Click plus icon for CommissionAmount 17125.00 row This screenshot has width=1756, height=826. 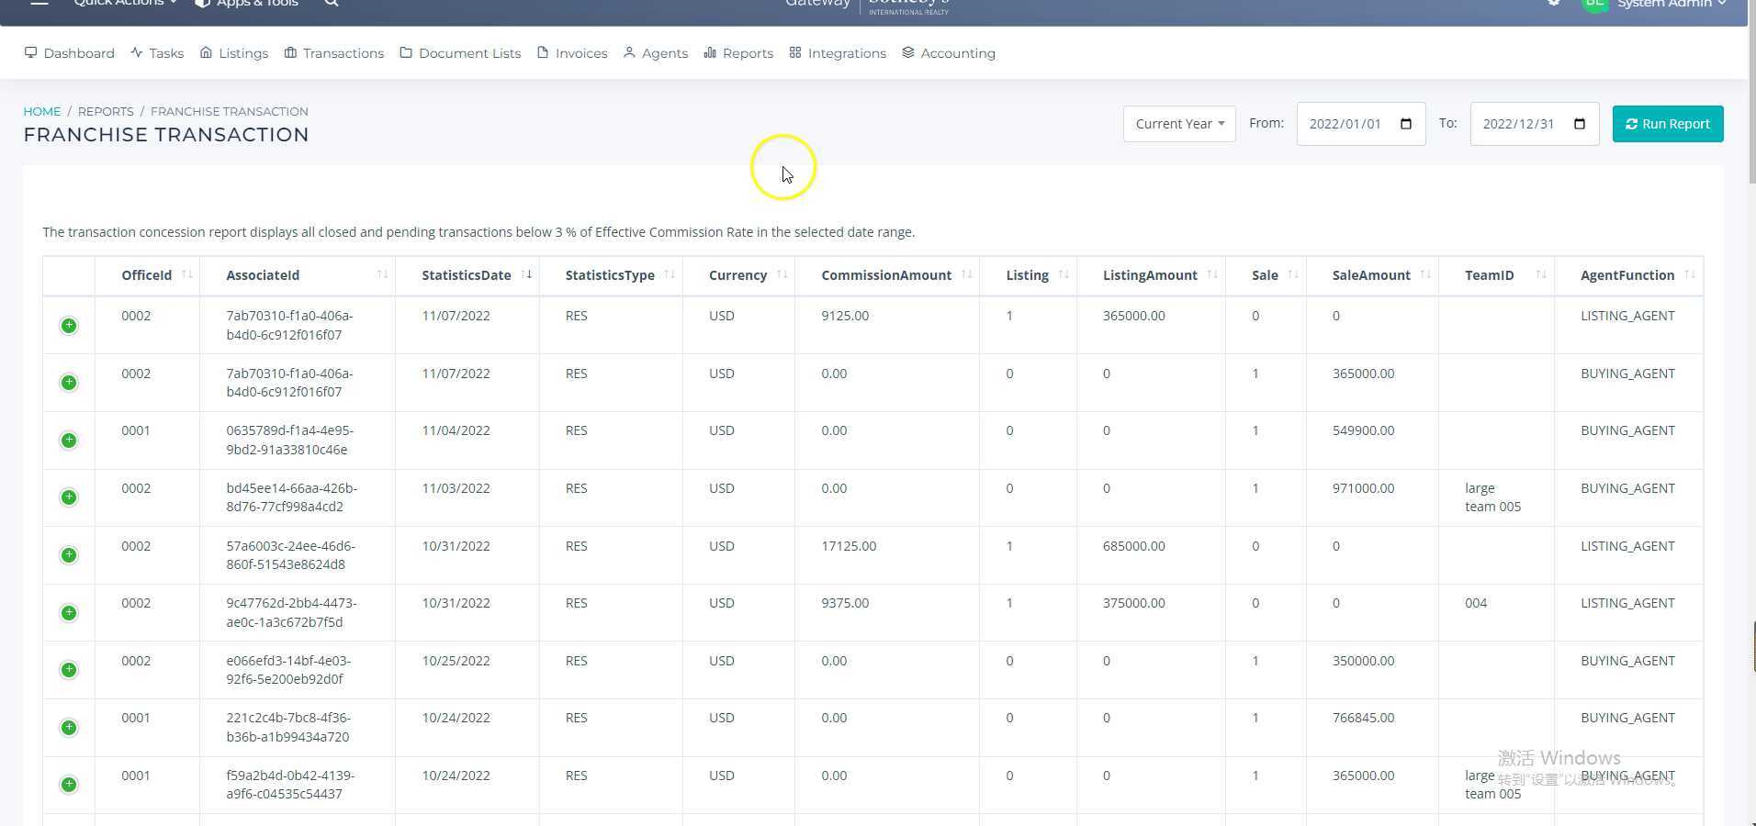tap(69, 555)
